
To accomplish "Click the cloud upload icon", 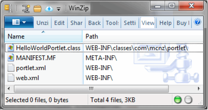I will [x=49, y=9].
